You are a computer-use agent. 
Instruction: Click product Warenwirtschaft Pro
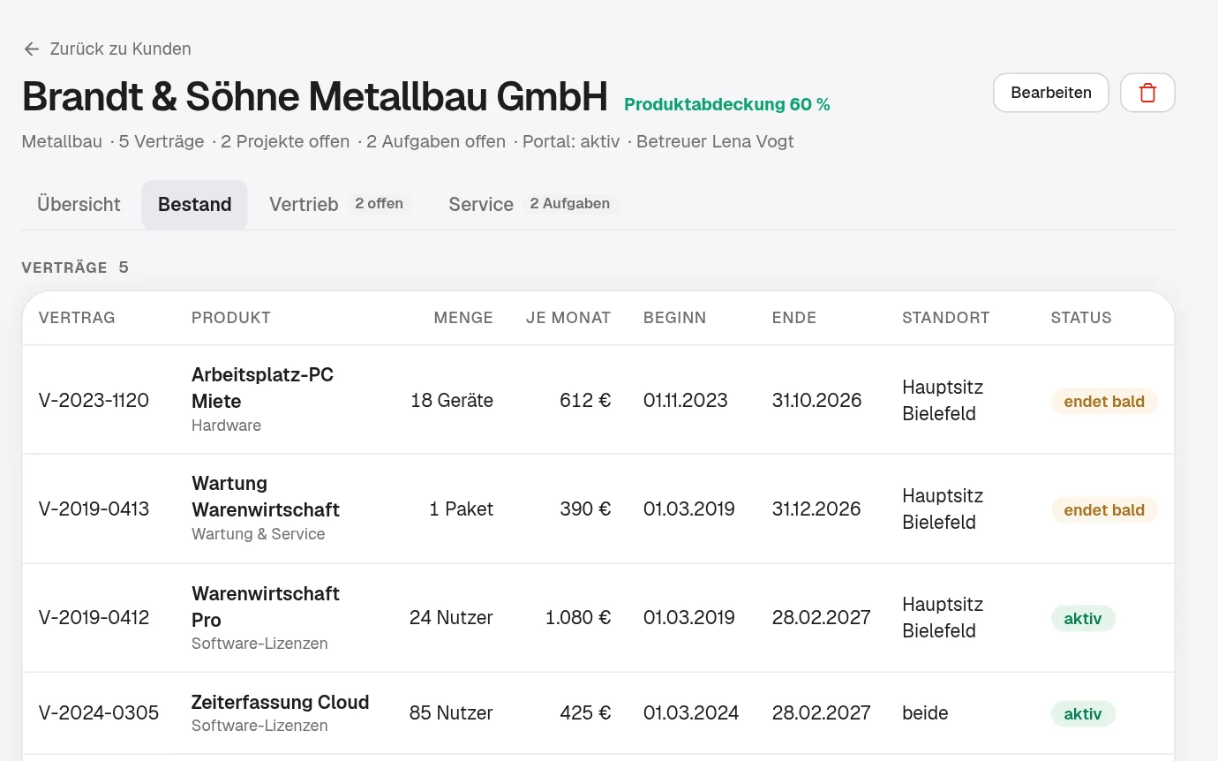tap(266, 607)
